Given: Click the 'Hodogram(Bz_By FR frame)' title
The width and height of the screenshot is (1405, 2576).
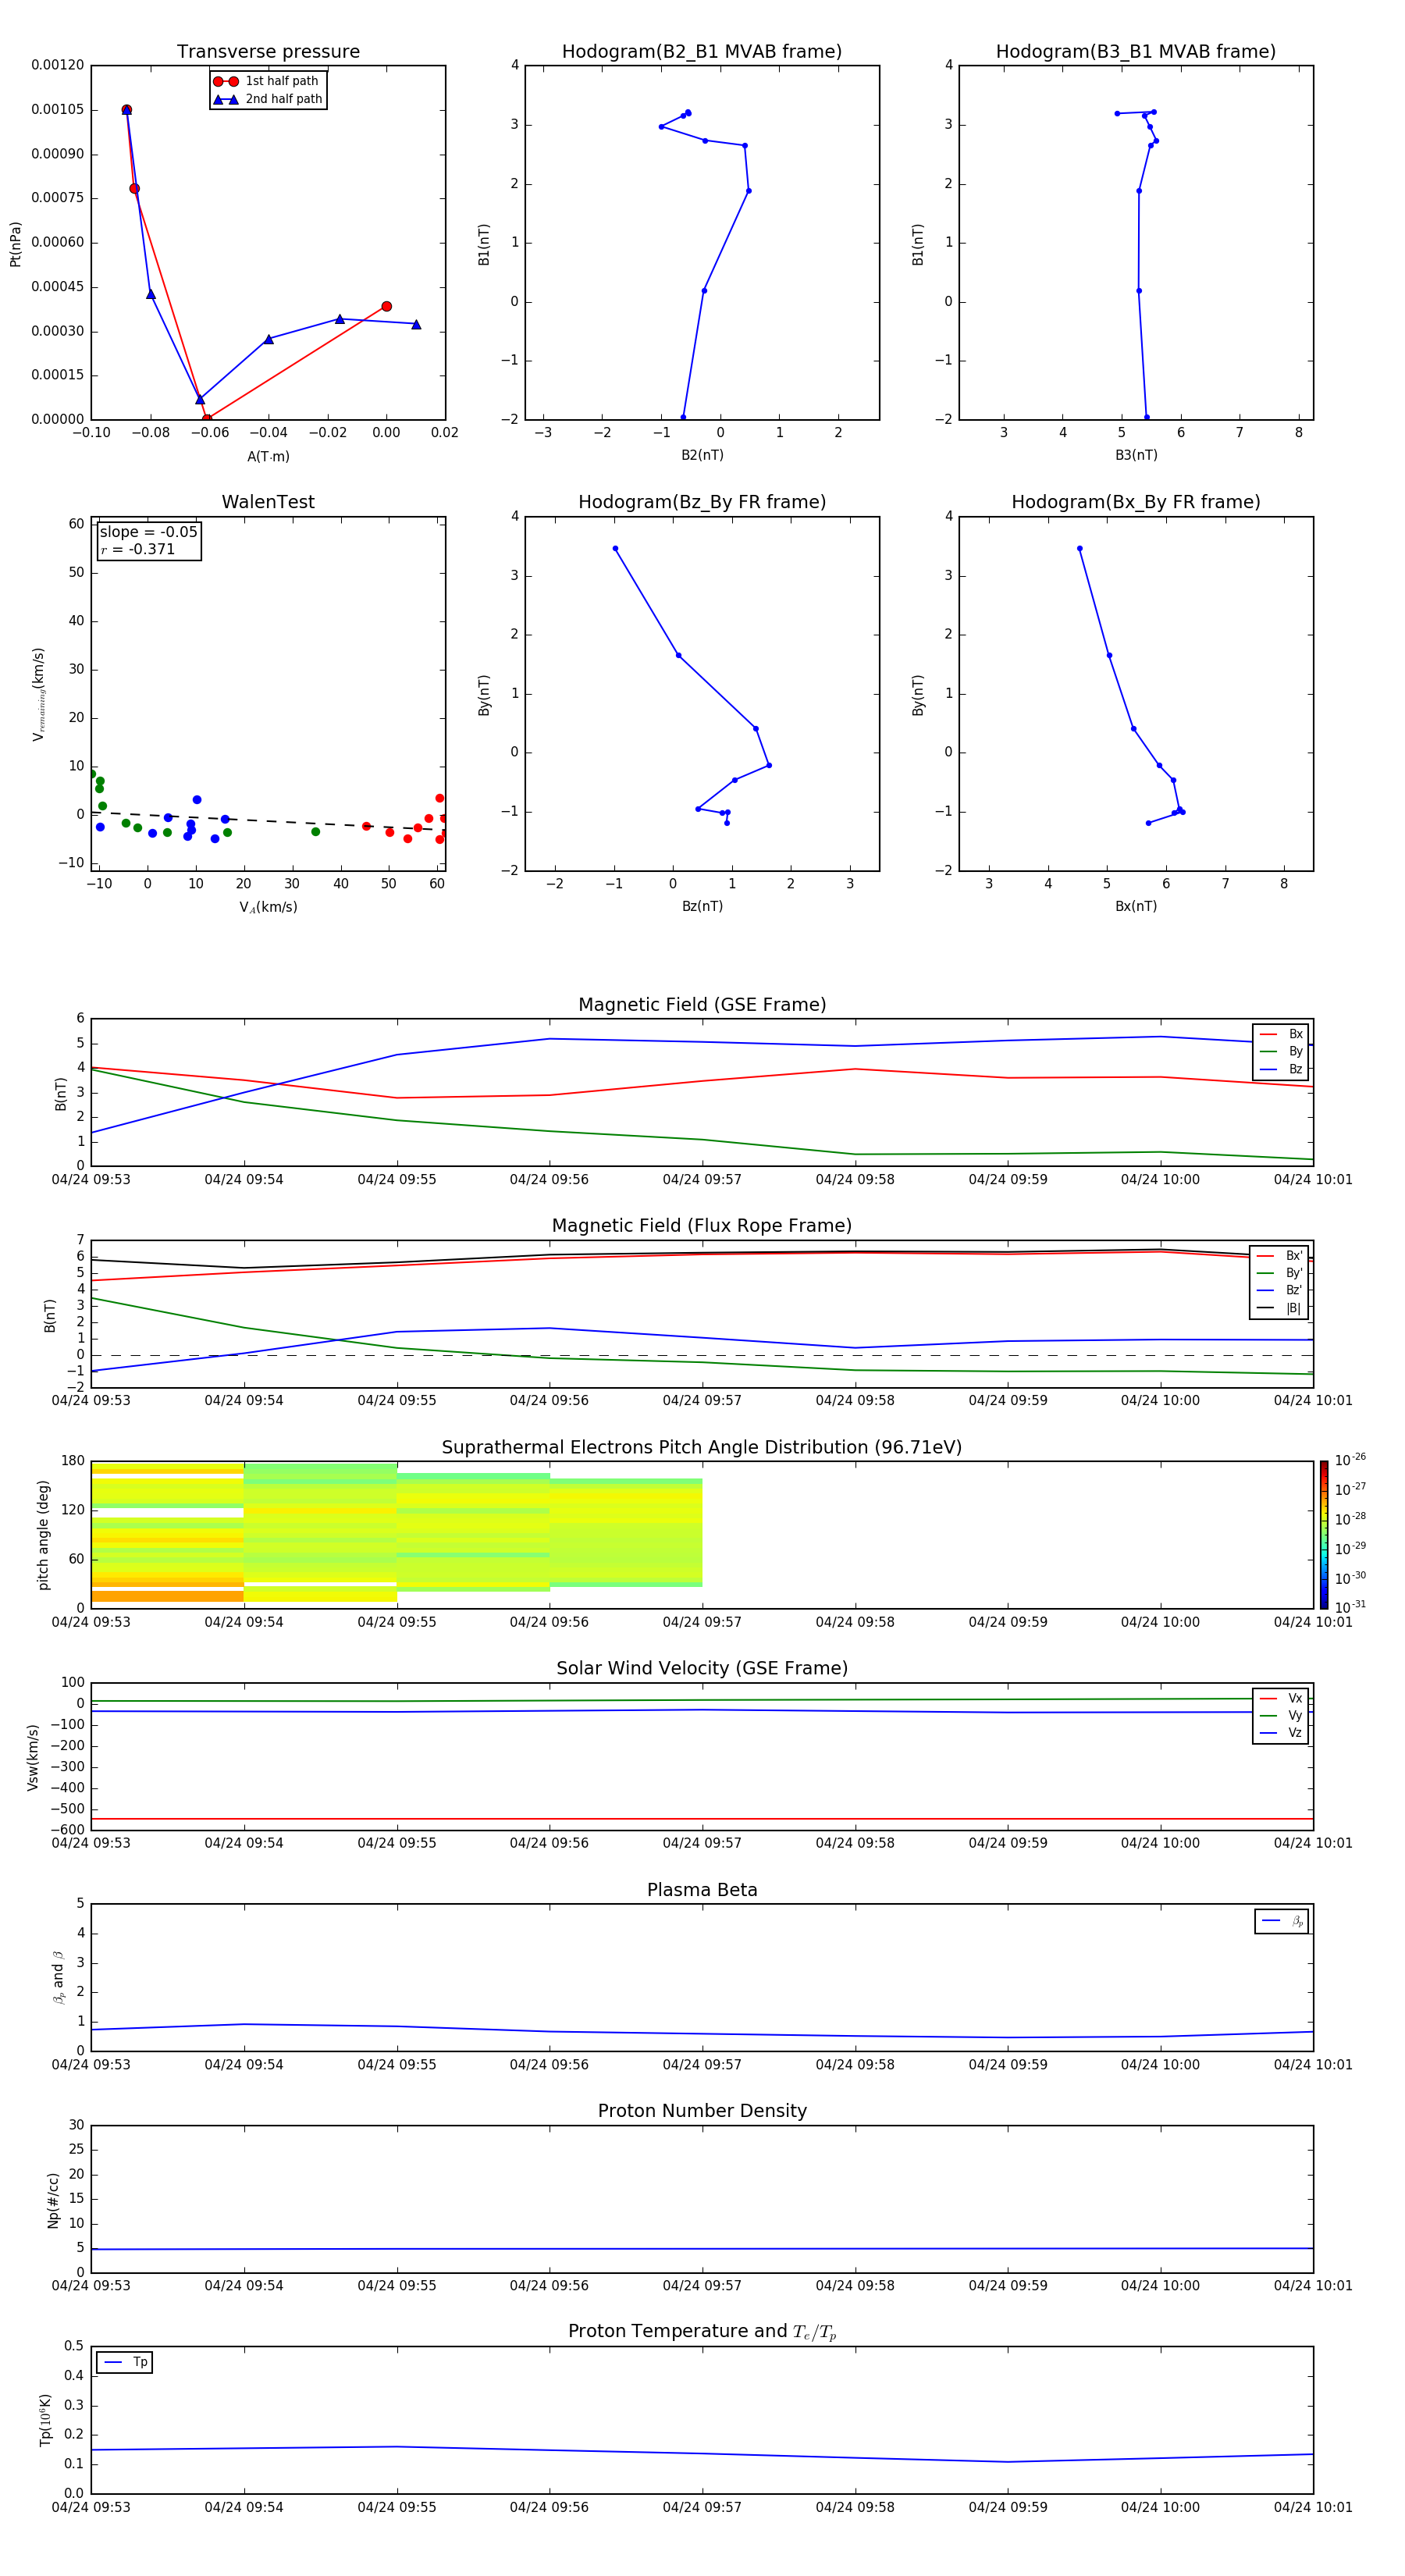Looking at the screenshot, I should (702, 502).
